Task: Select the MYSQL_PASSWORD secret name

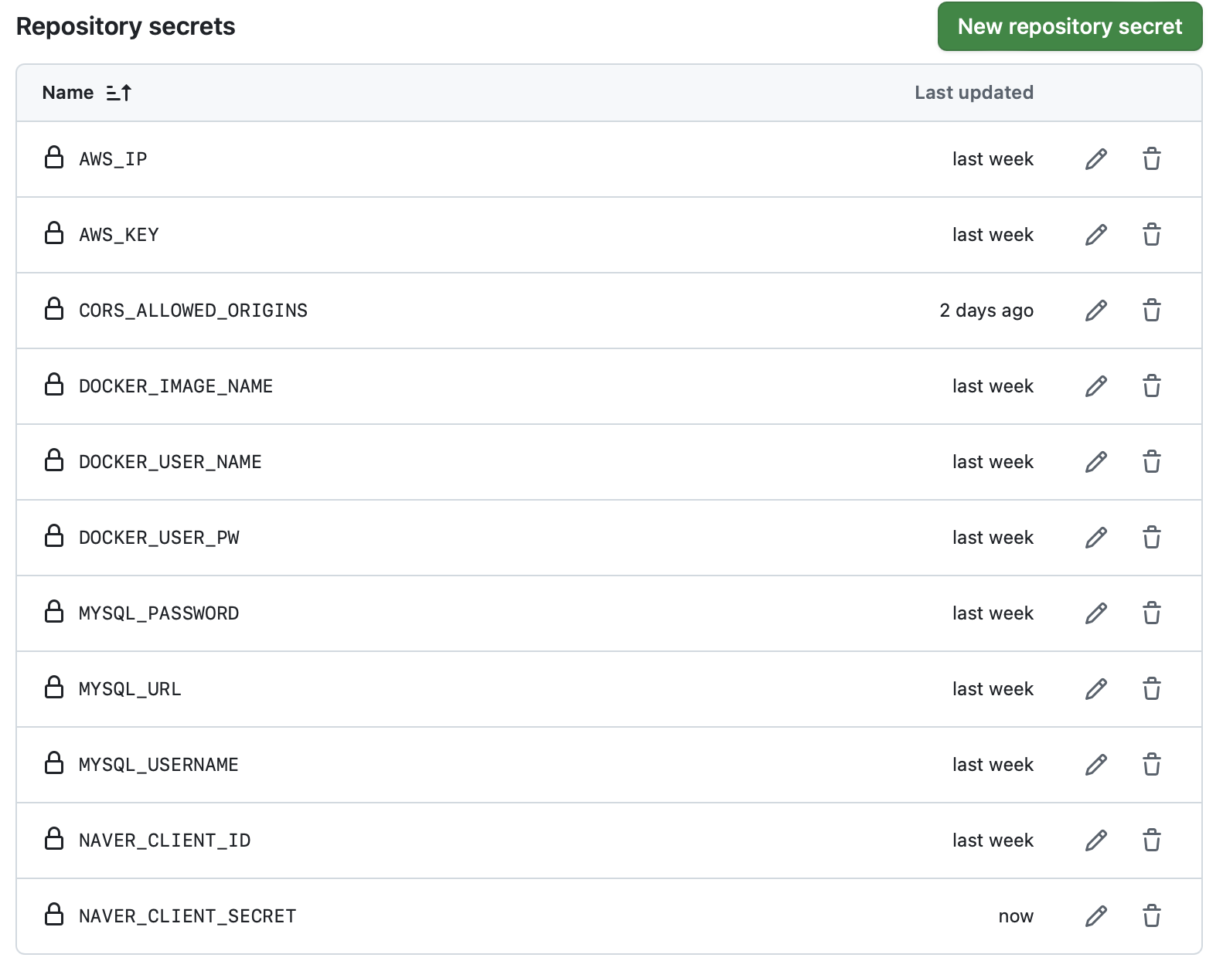Action: coord(159,613)
